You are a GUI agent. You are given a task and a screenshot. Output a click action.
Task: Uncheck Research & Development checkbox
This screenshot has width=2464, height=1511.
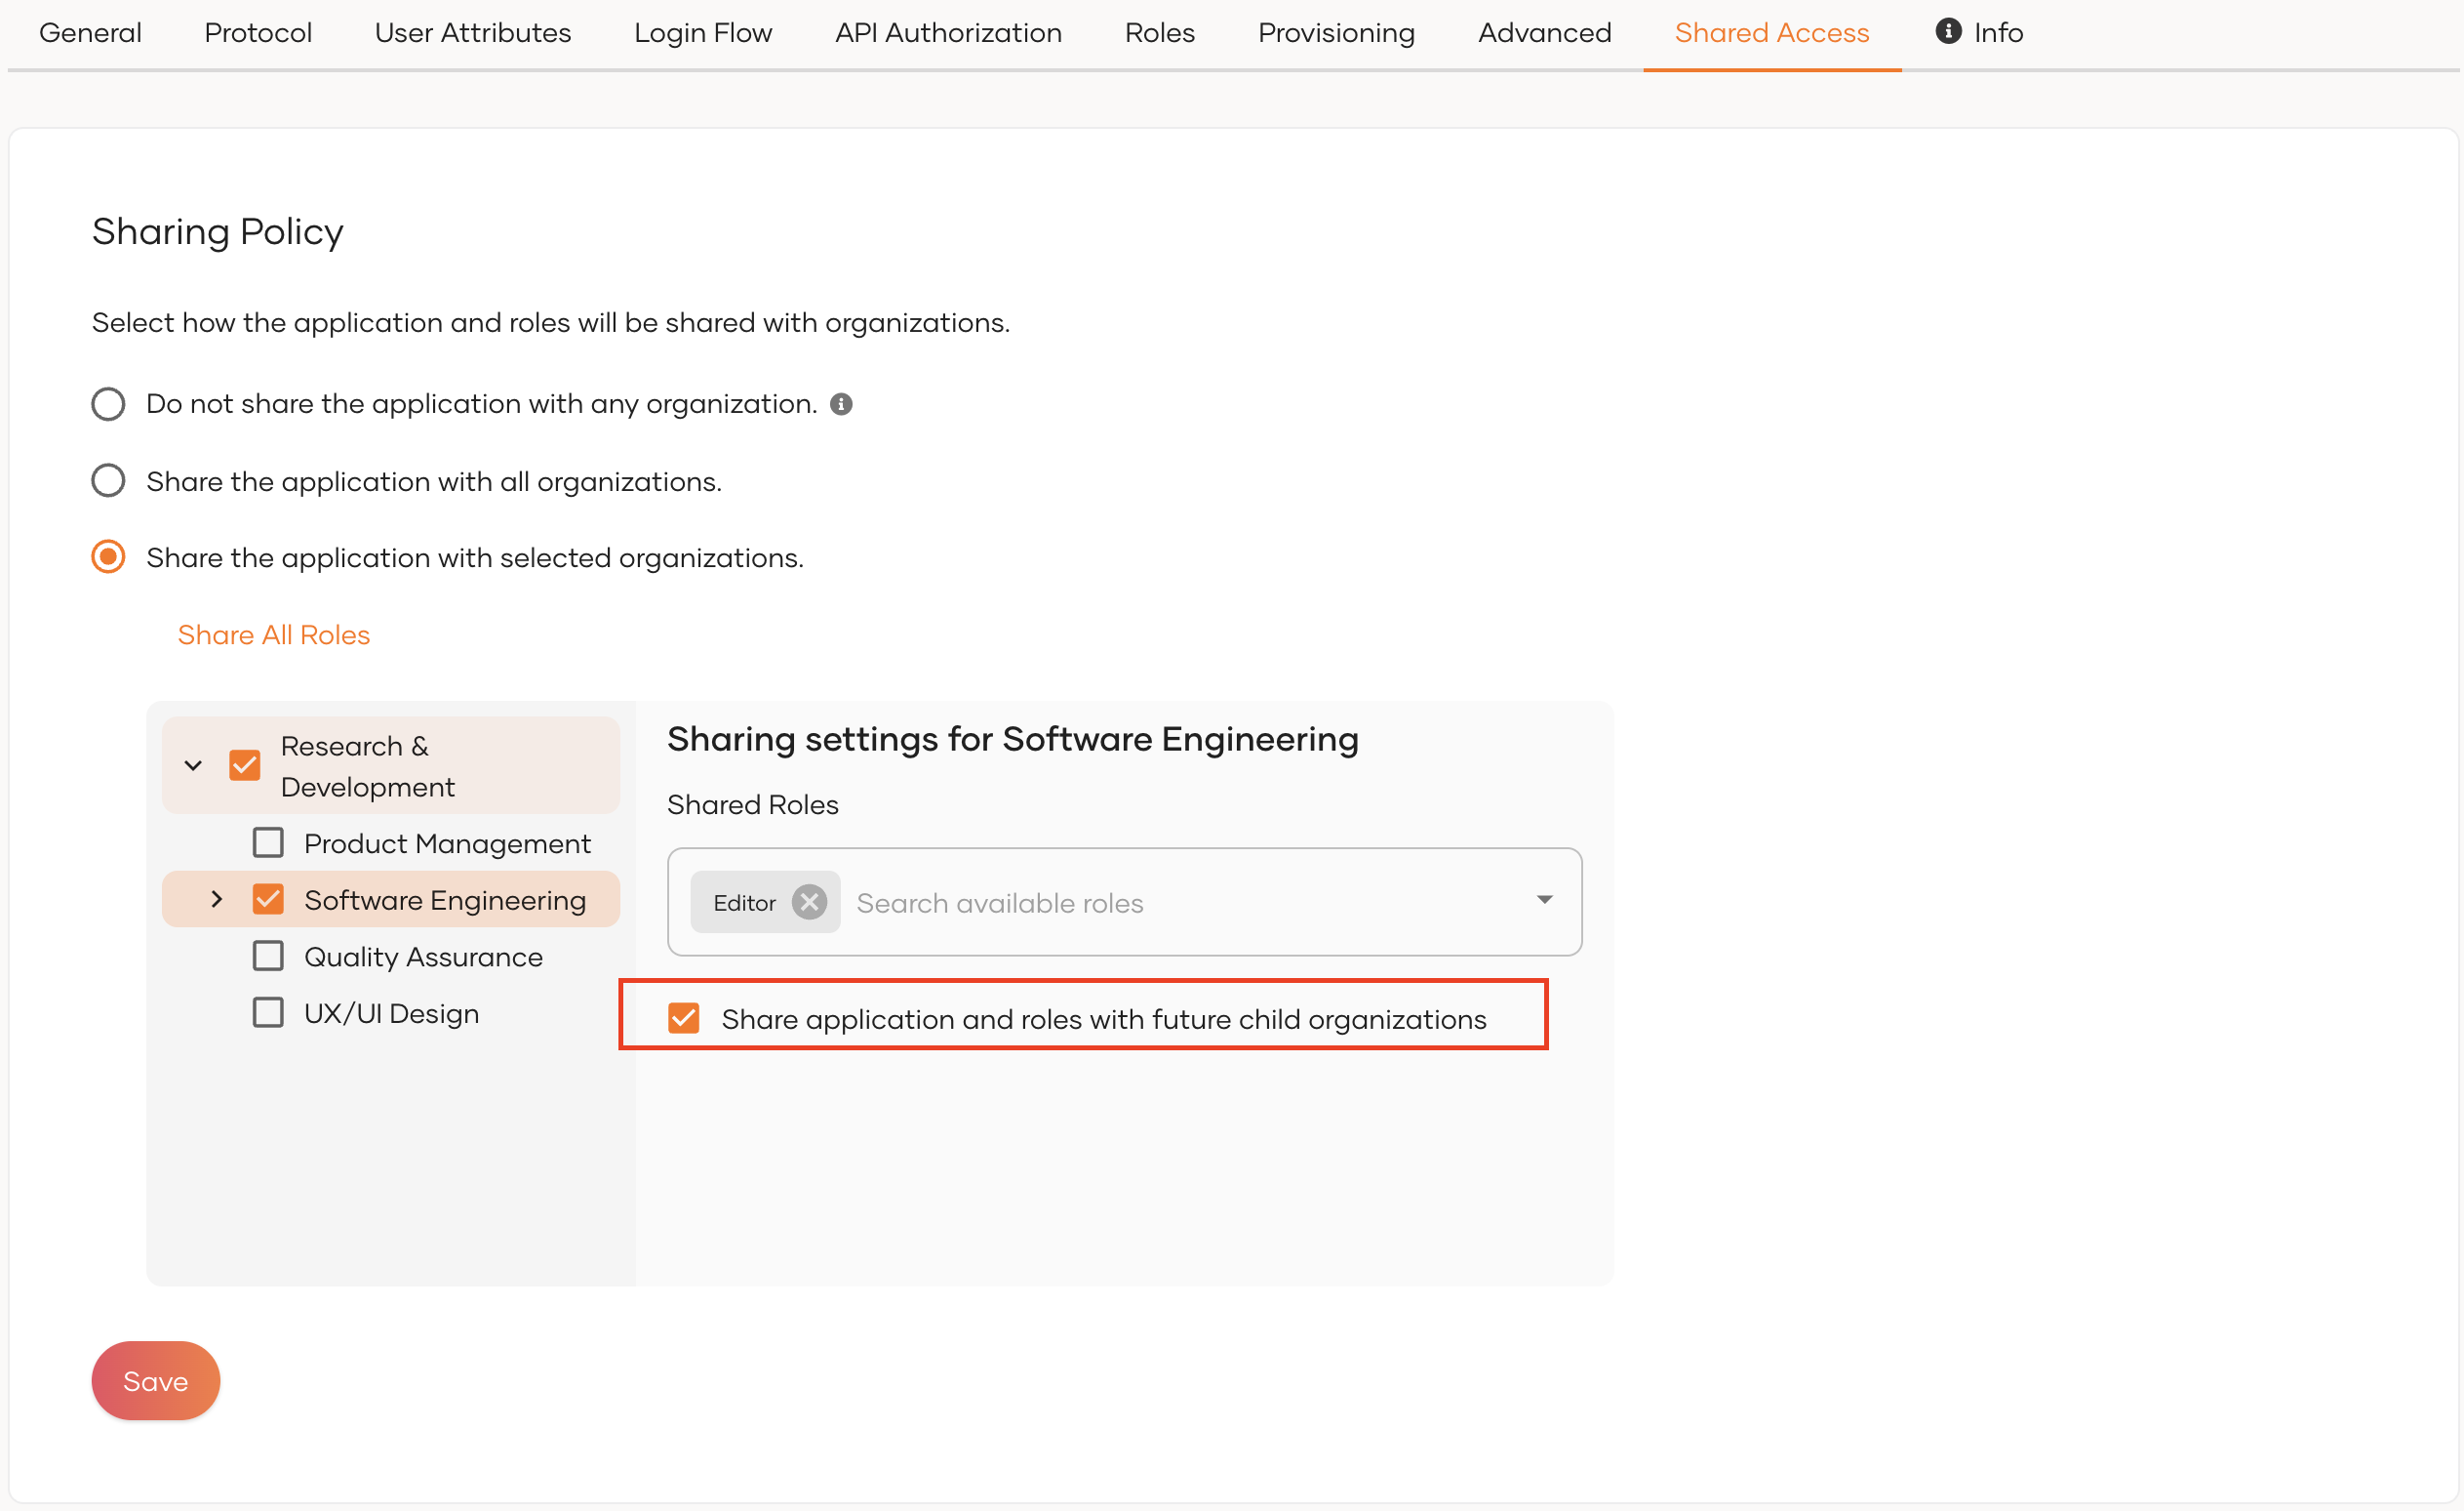coord(245,765)
